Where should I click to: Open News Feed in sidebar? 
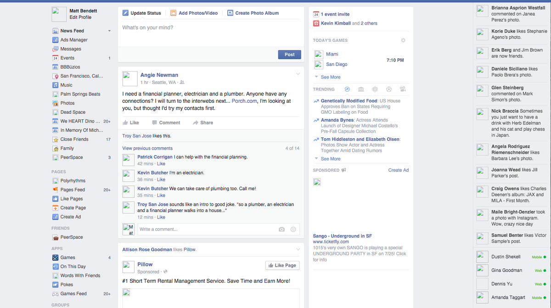(72, 31)
